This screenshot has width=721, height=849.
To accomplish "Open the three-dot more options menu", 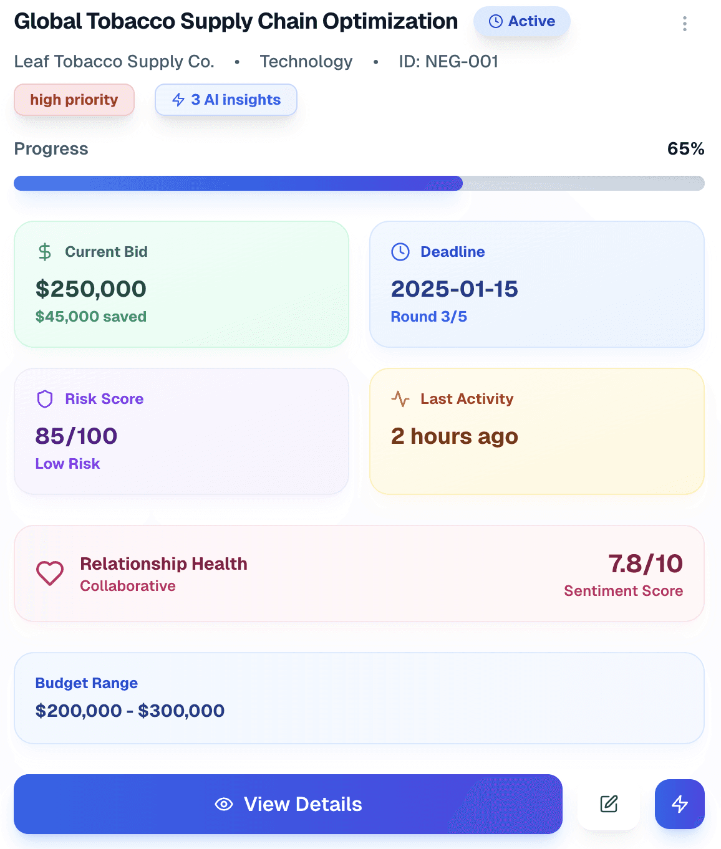I will (x=685, y=24).
